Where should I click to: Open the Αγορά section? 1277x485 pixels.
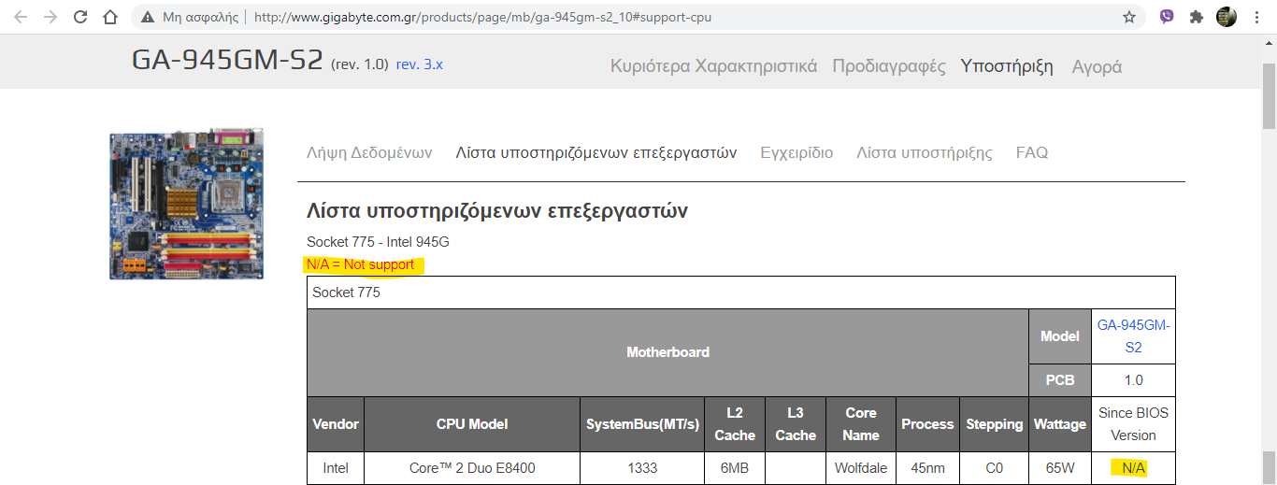(1097, 66)
